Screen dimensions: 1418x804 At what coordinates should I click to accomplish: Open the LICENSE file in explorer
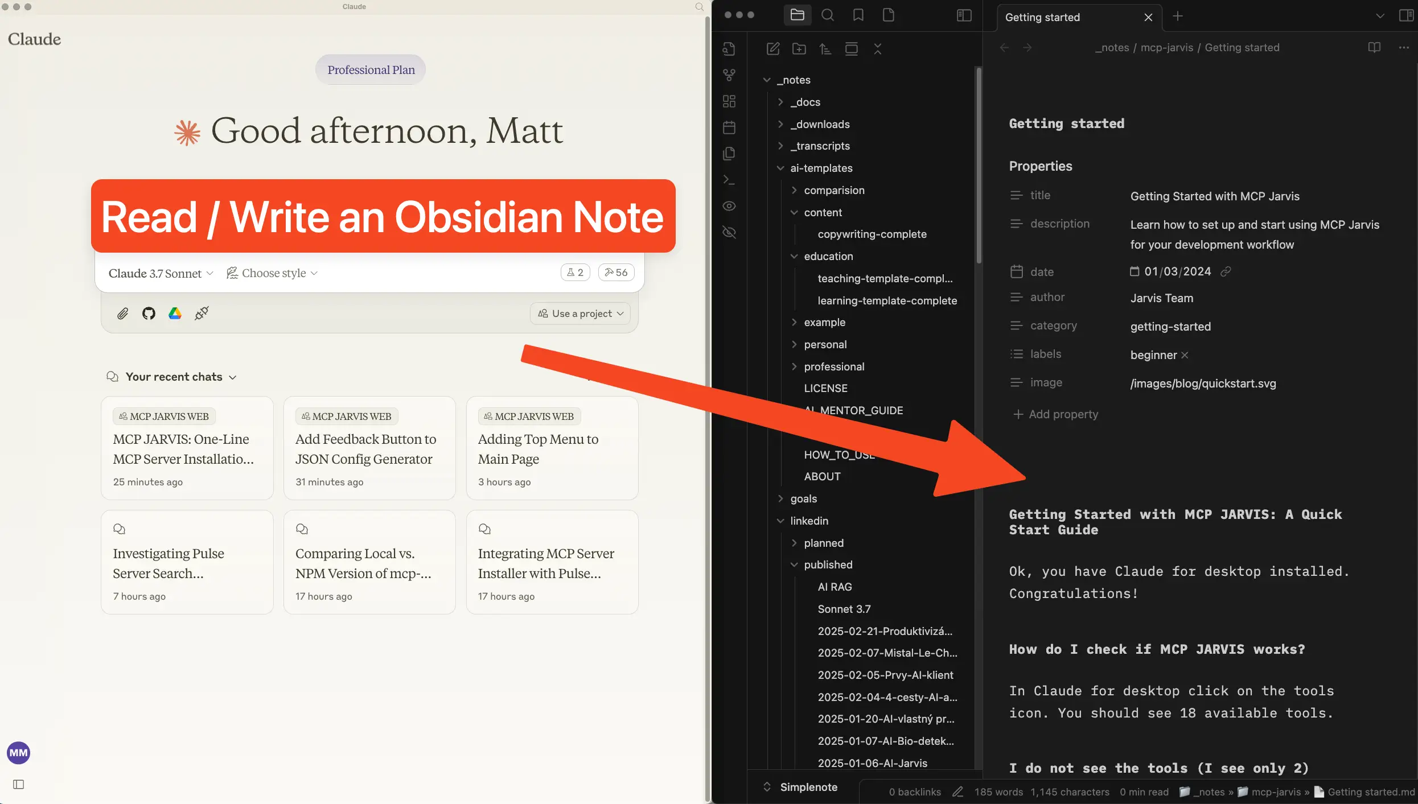[x=825, y=389]
